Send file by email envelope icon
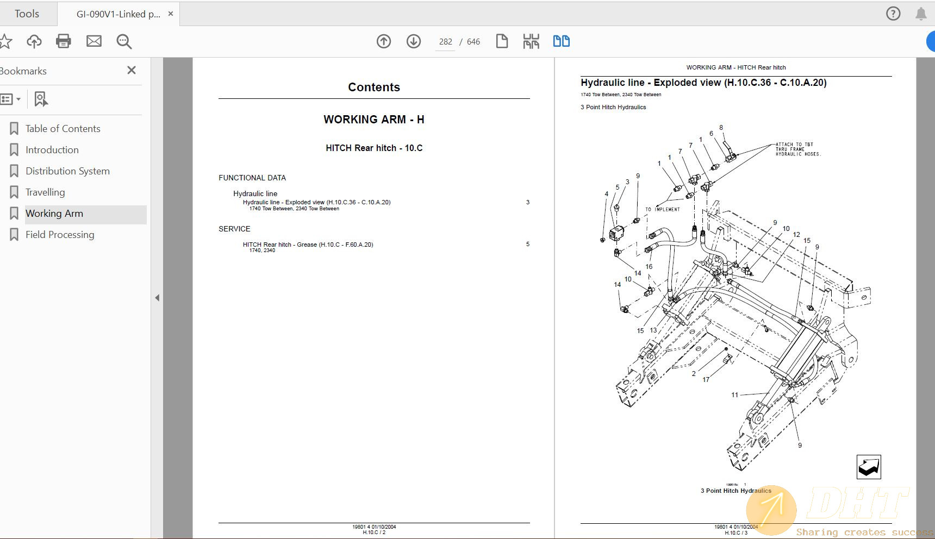935x539 pixels. [x=94, y=41]
